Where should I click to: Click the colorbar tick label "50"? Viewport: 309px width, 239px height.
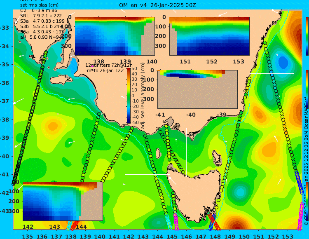[134, 68]
